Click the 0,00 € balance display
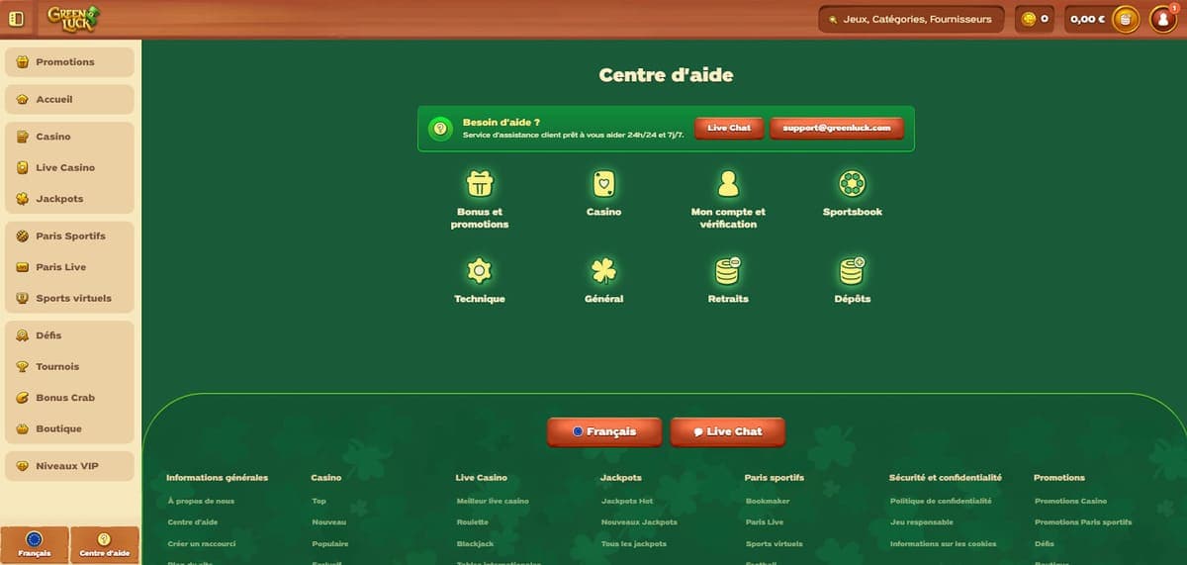 [1087, 19]
